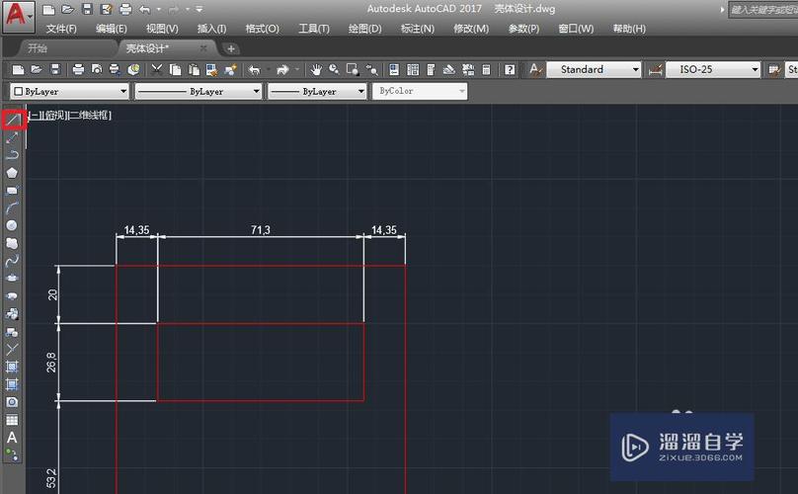
Task: Open the ByColor plot style dropdown
Action: coord(420,91)
